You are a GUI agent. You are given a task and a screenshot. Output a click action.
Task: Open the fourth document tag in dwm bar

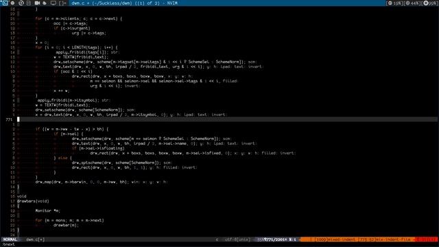pyautogui.click(x=29, y=3)
